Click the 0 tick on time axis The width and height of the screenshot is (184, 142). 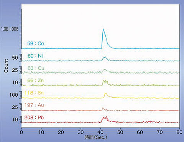21,132
